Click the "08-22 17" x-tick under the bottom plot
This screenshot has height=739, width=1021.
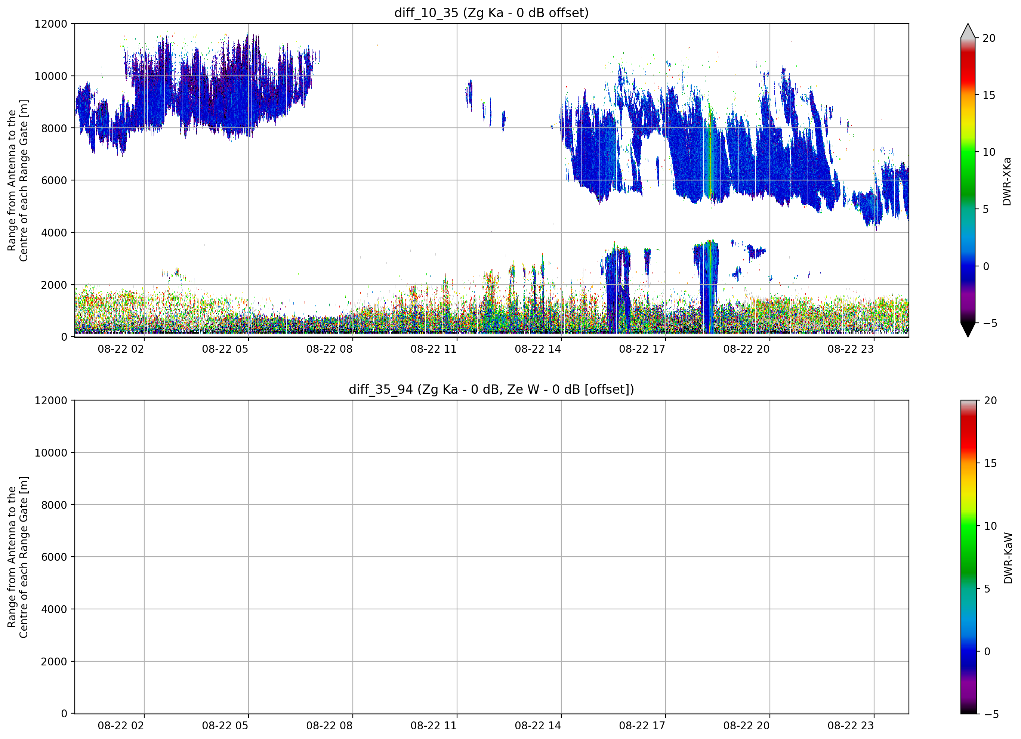[642, 726]
